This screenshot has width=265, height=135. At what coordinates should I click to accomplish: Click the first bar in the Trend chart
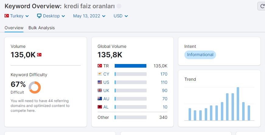point(190,114)
